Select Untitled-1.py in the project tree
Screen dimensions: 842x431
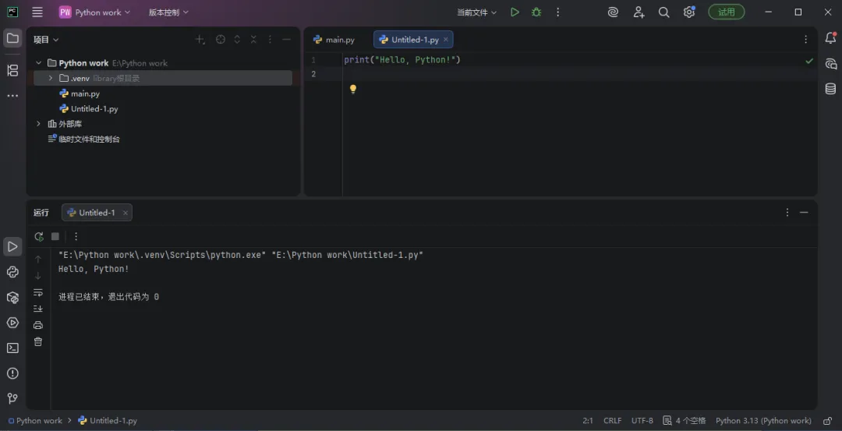[94, 109]
